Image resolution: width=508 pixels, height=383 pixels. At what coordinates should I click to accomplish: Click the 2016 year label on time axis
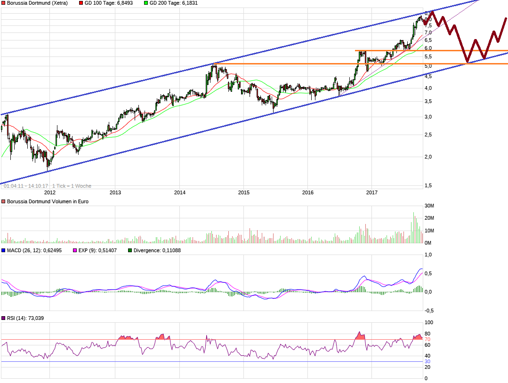308,192
